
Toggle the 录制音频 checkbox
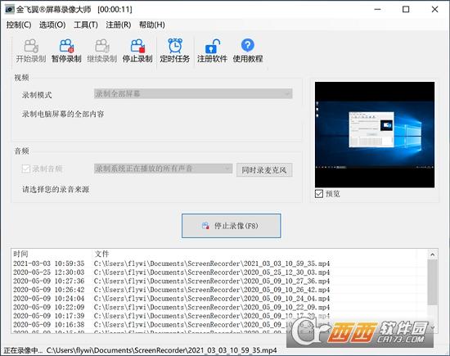[x=26, y=169]
